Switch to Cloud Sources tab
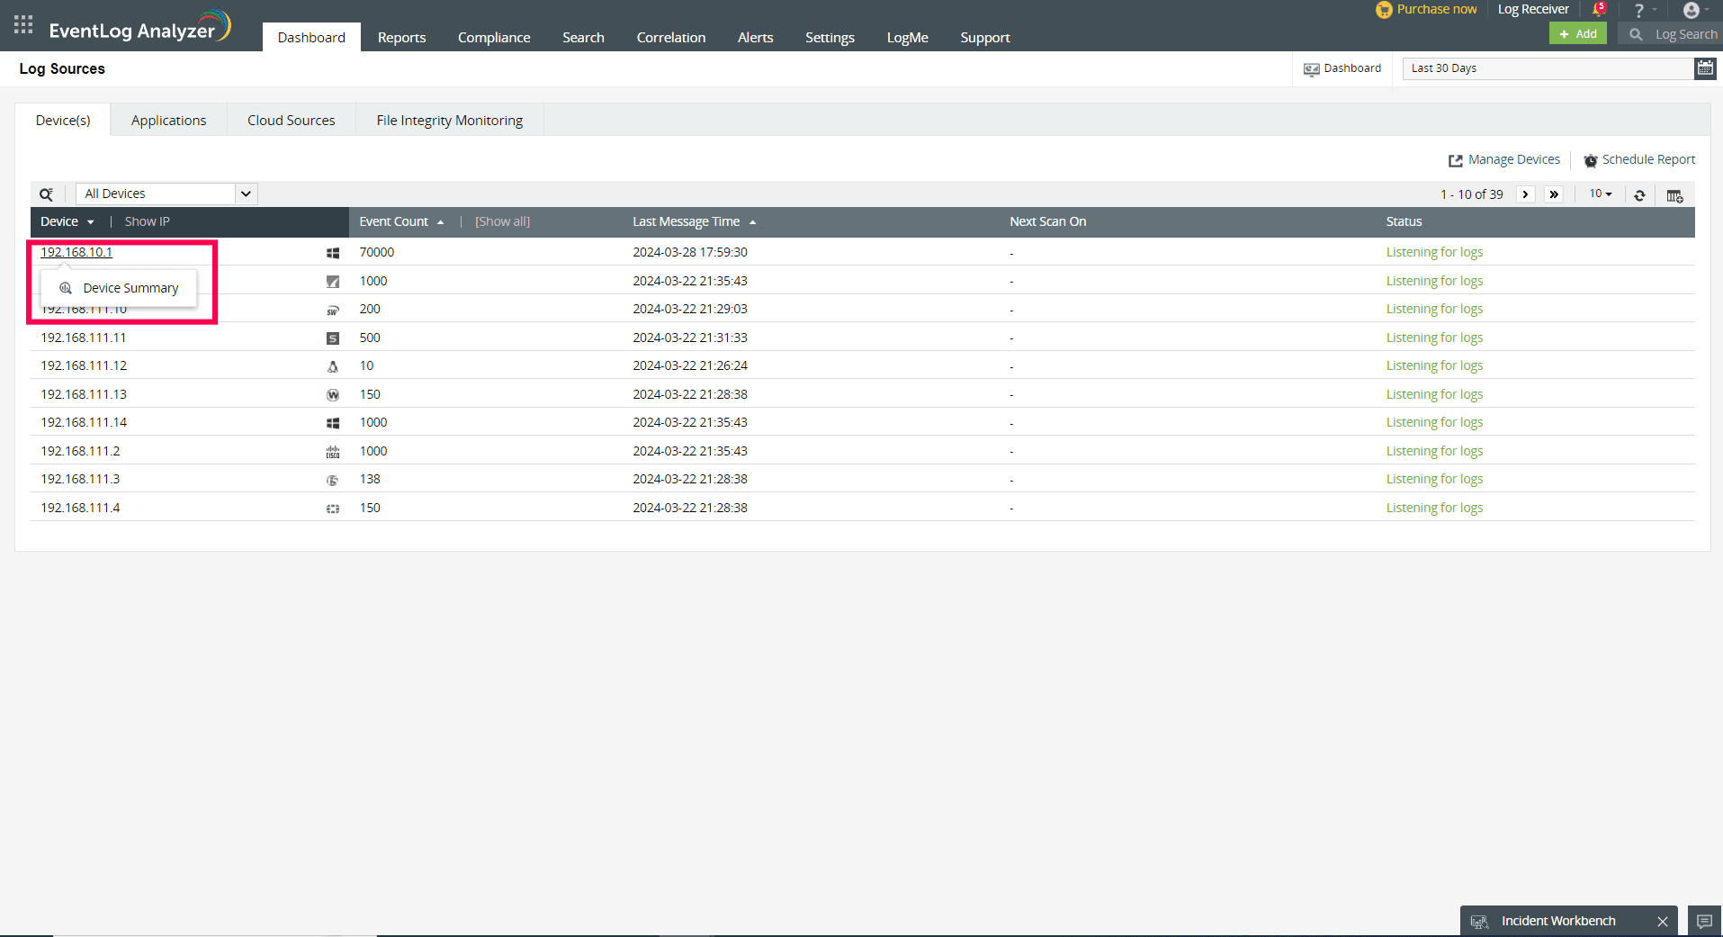Image resolution: width=1723 pixels, height=937 pixels. click(x=292, y=120)
